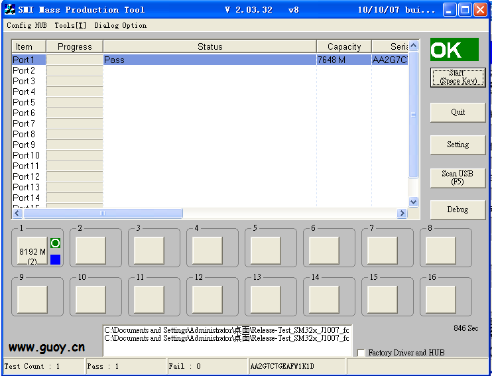Click the slot 15 port button
This screenshot has width=492, height=376.
pyautogui.click(x=383, y=300)
